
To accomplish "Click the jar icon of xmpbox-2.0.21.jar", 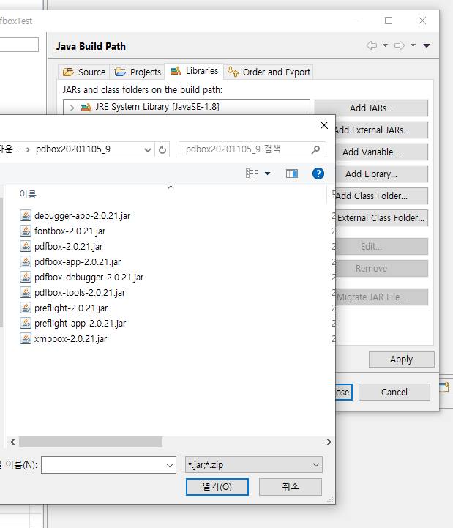I will (26, 339).
